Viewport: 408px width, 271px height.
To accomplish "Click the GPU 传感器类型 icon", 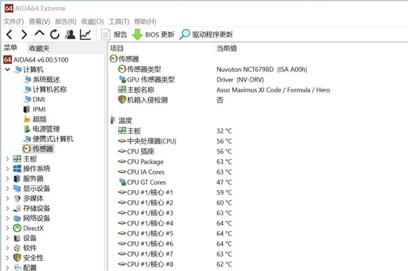I will pyautogui.click(x=122, y=79).
